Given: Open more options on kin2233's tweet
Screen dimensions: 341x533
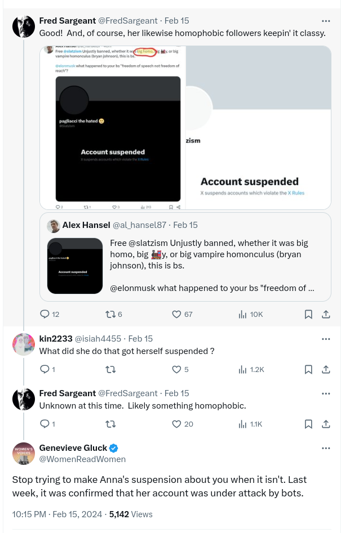Looking at the screenshot, I should (326, 339).
